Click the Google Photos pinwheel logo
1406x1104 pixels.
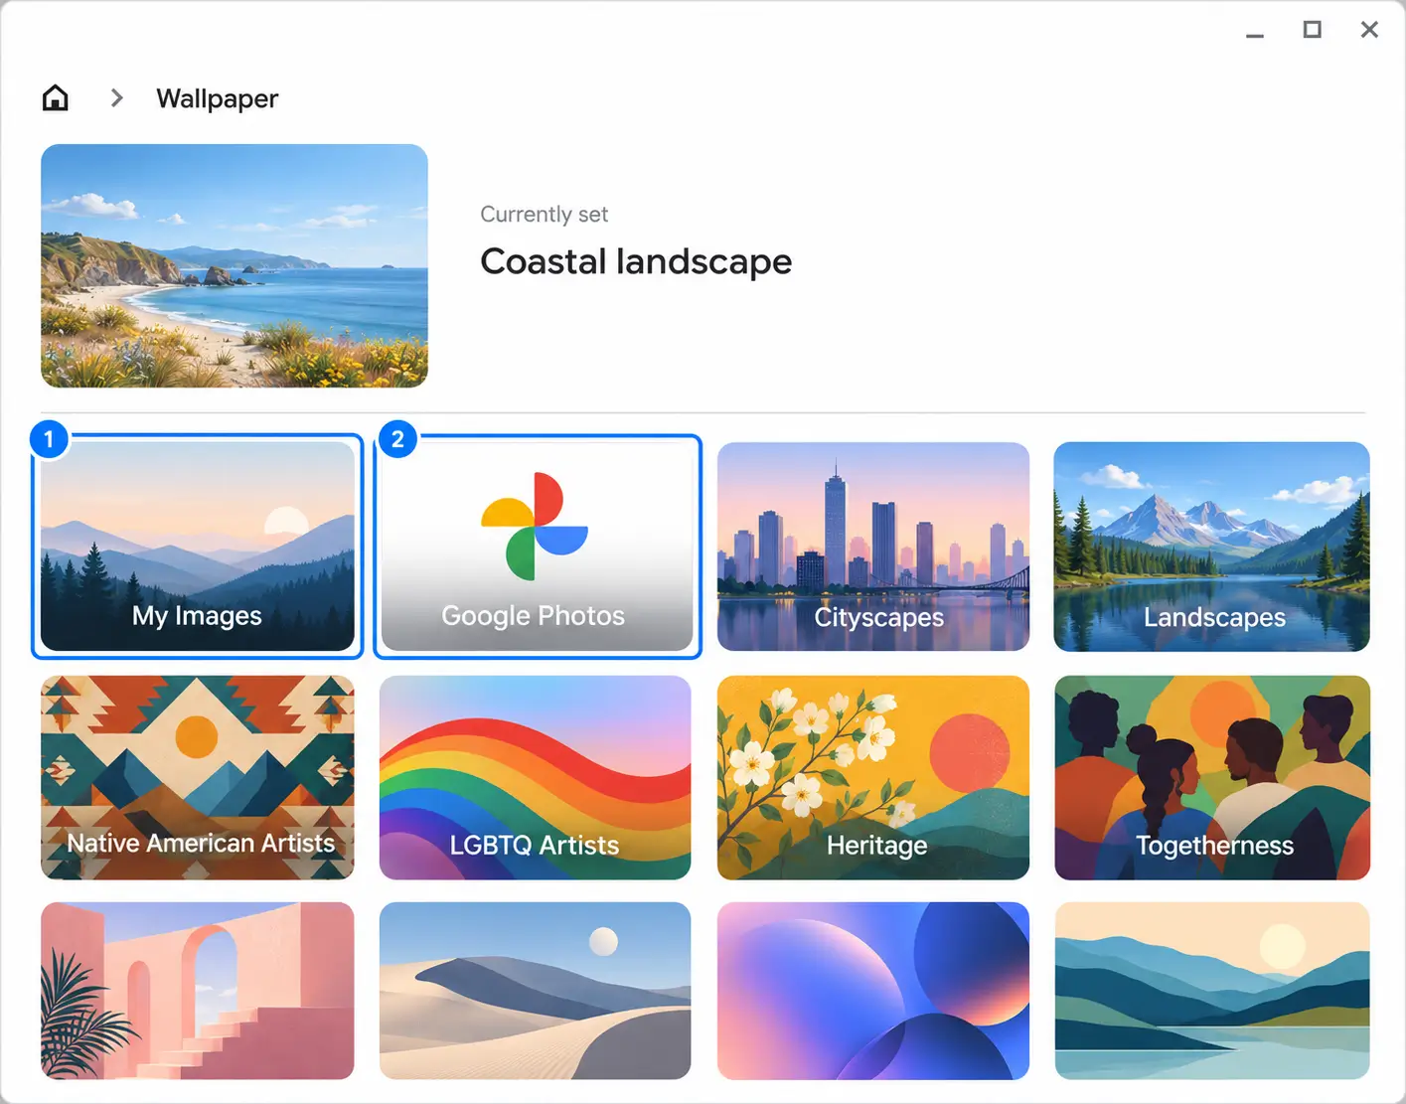[x=535, y=527]
